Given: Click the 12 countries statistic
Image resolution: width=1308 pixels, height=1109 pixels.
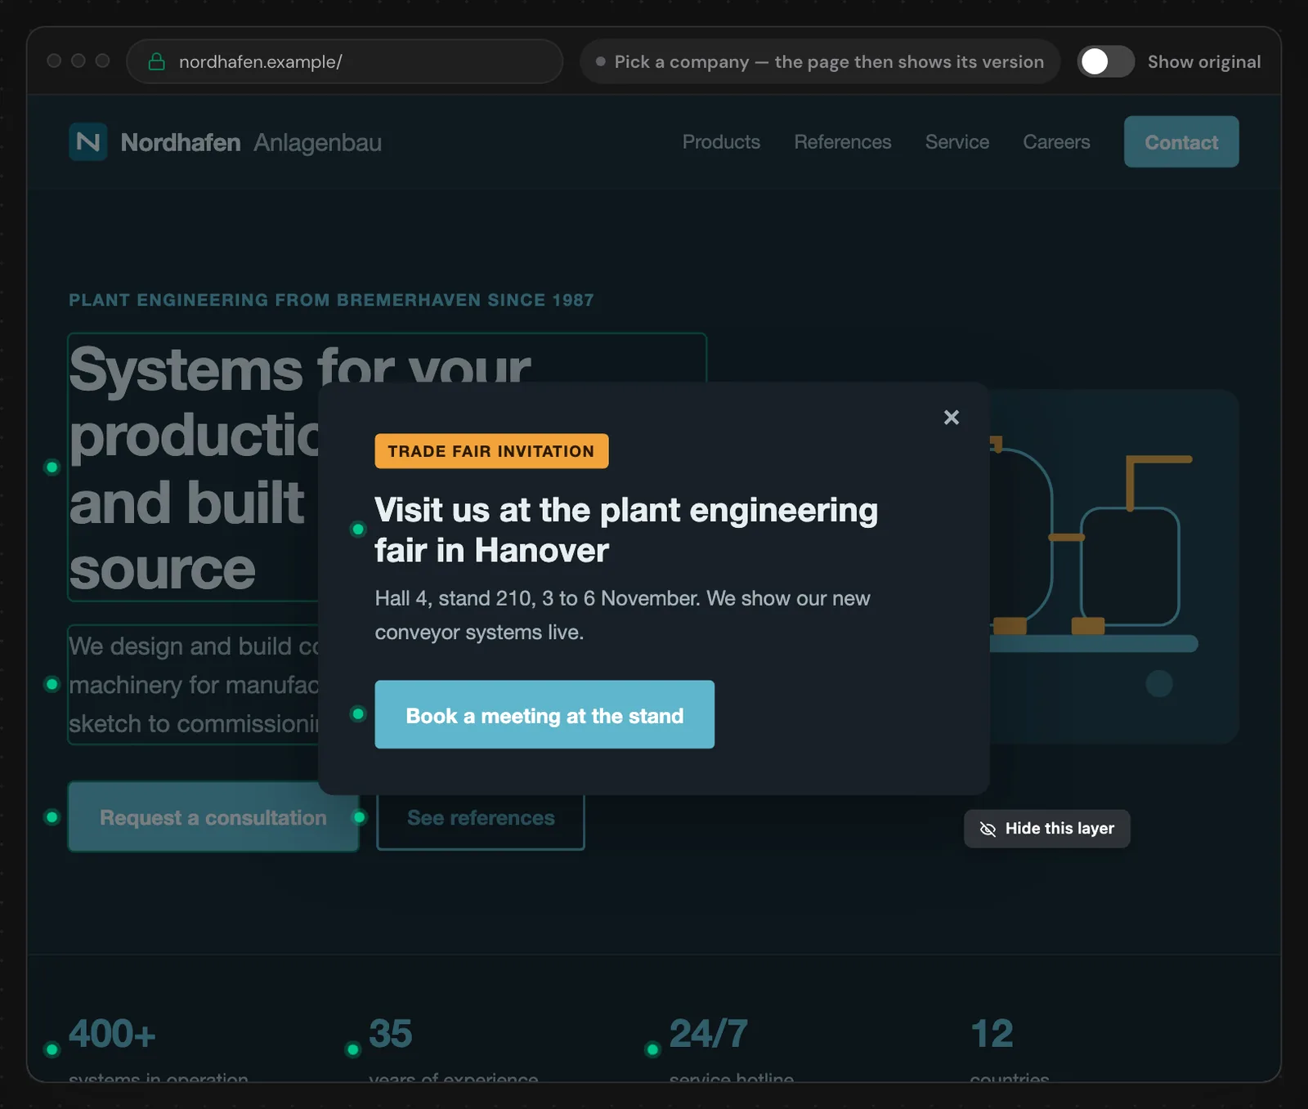Looking at the screenshot, I should click(x=1009, y=1049).
